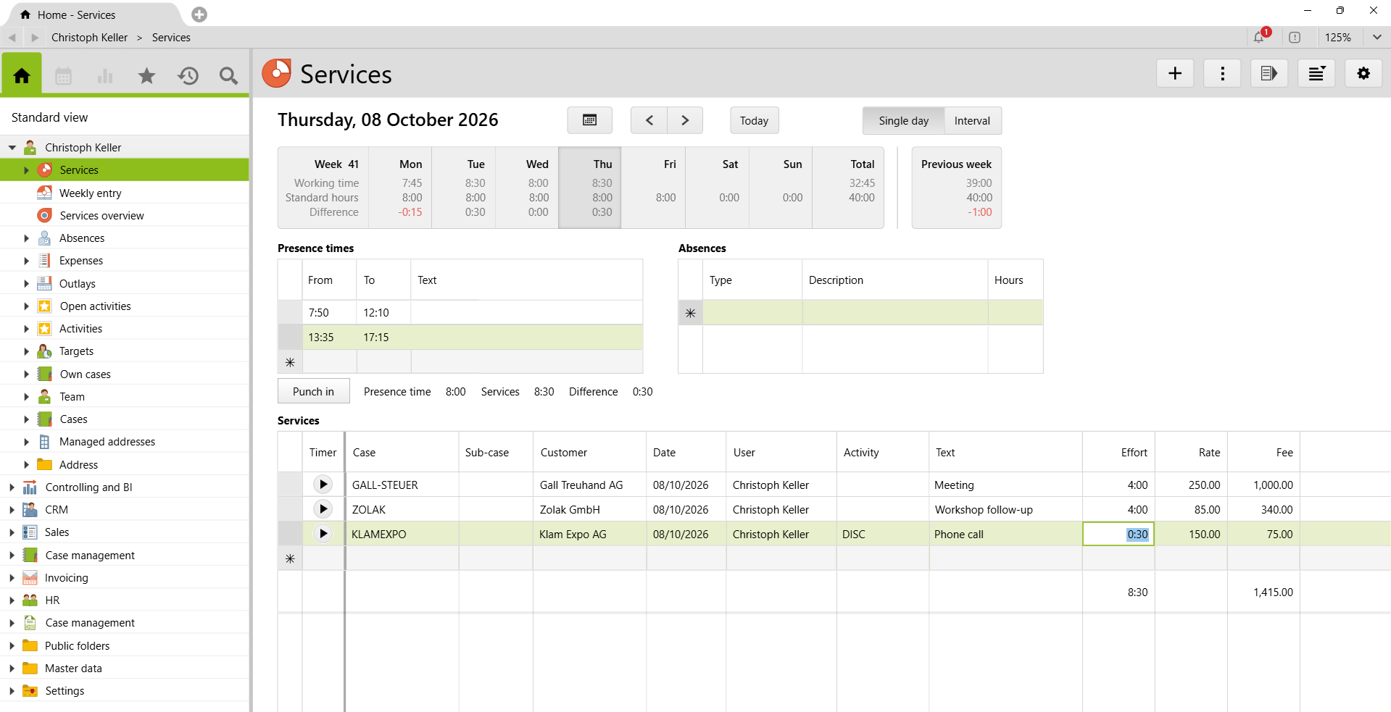
Task: Click the Today button
Action: (x=754, y=121)
